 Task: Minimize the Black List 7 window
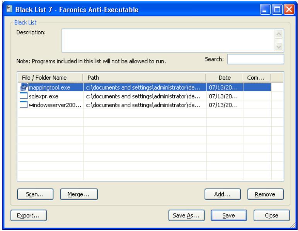[265, 9]
